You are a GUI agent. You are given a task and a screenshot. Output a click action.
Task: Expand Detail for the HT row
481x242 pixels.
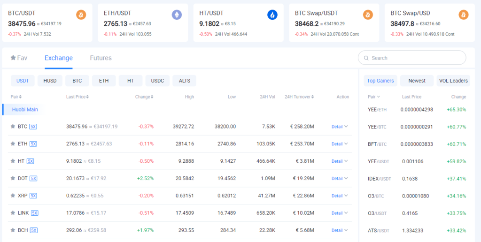[x=340, y=161]
